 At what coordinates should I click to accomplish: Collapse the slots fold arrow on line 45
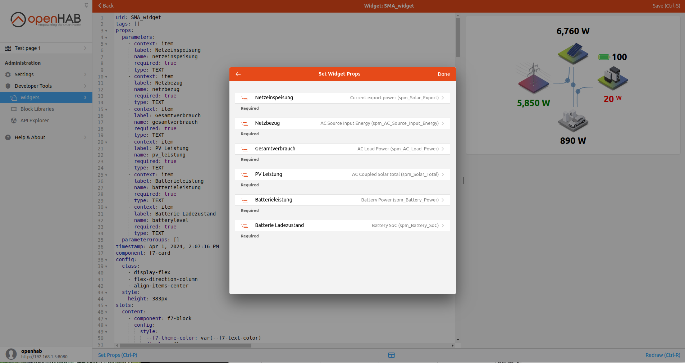(106, 306)
